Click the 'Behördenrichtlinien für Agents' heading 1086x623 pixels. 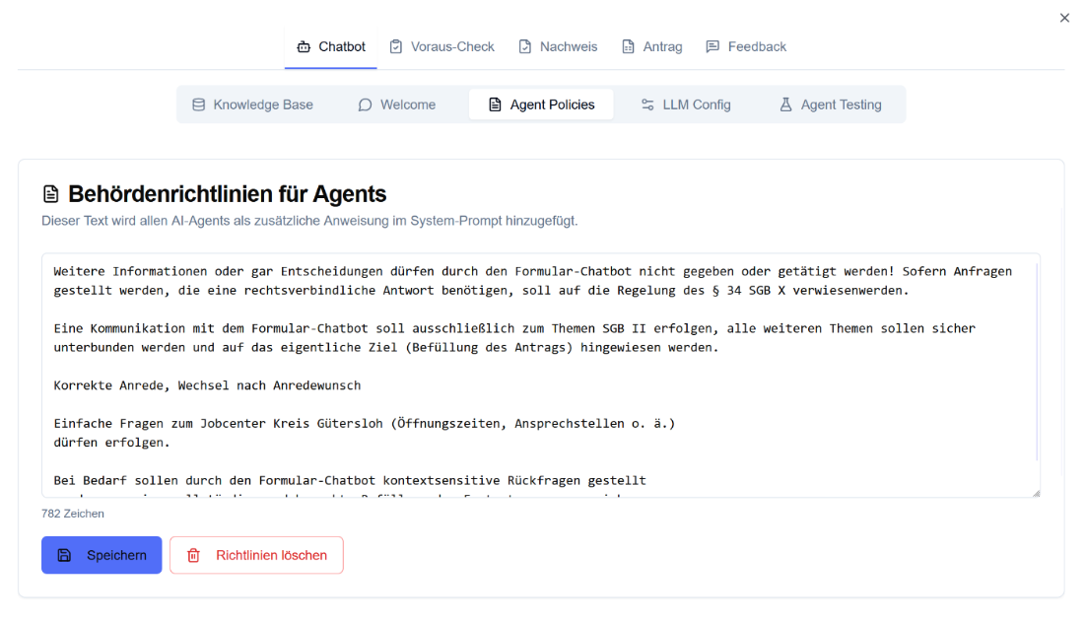[227, 194]
